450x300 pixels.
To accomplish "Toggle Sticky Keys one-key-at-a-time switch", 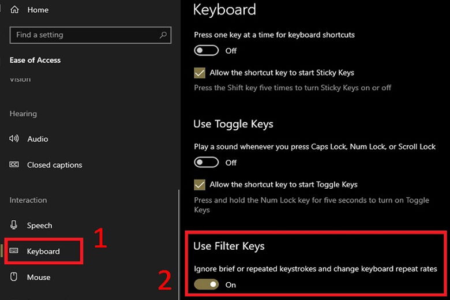I will 206,51.
